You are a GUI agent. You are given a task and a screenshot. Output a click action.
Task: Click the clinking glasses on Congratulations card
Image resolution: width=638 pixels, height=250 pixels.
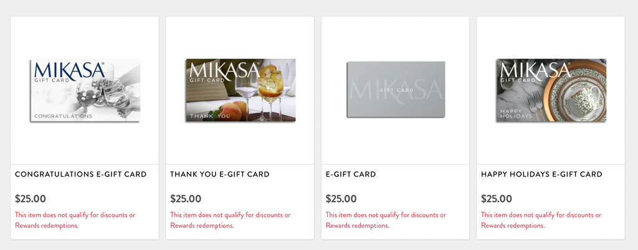point(100,93)
